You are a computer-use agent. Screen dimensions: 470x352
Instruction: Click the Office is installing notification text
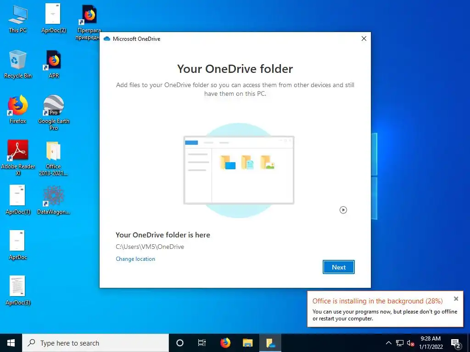pyautogui.click(x=377, y=301)
